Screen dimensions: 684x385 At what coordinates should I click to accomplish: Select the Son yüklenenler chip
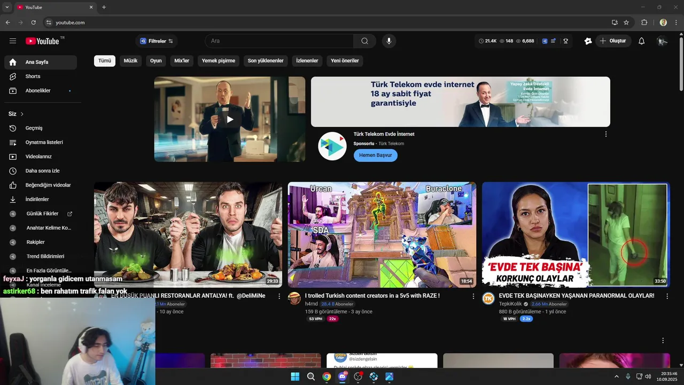[x=266, y=61]
